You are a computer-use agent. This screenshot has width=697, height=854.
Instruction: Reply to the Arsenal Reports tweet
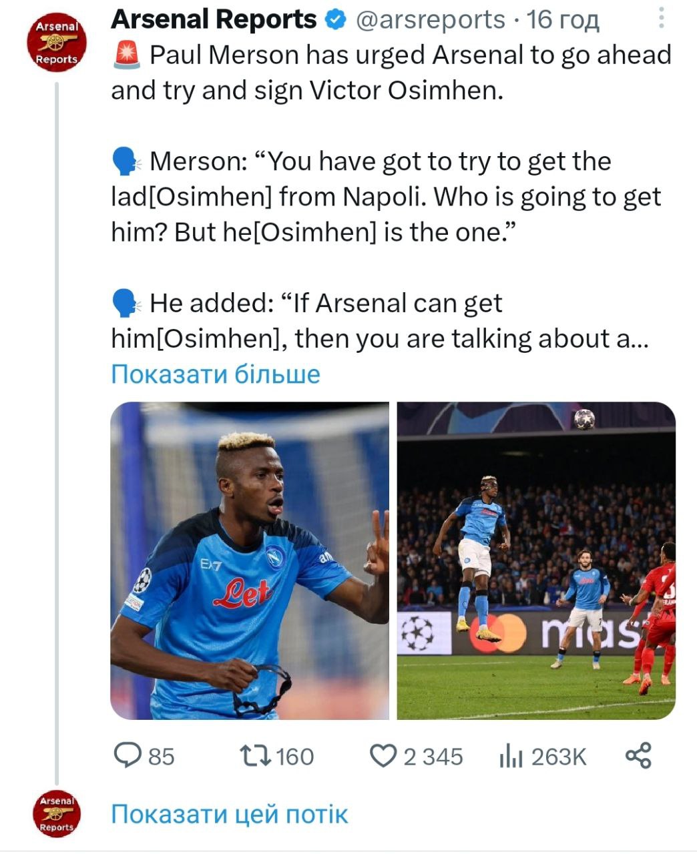tap(128, 756)
